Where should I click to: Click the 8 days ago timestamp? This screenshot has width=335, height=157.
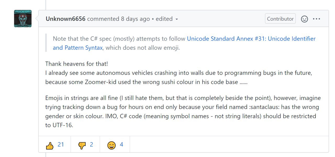pos(135,19)
